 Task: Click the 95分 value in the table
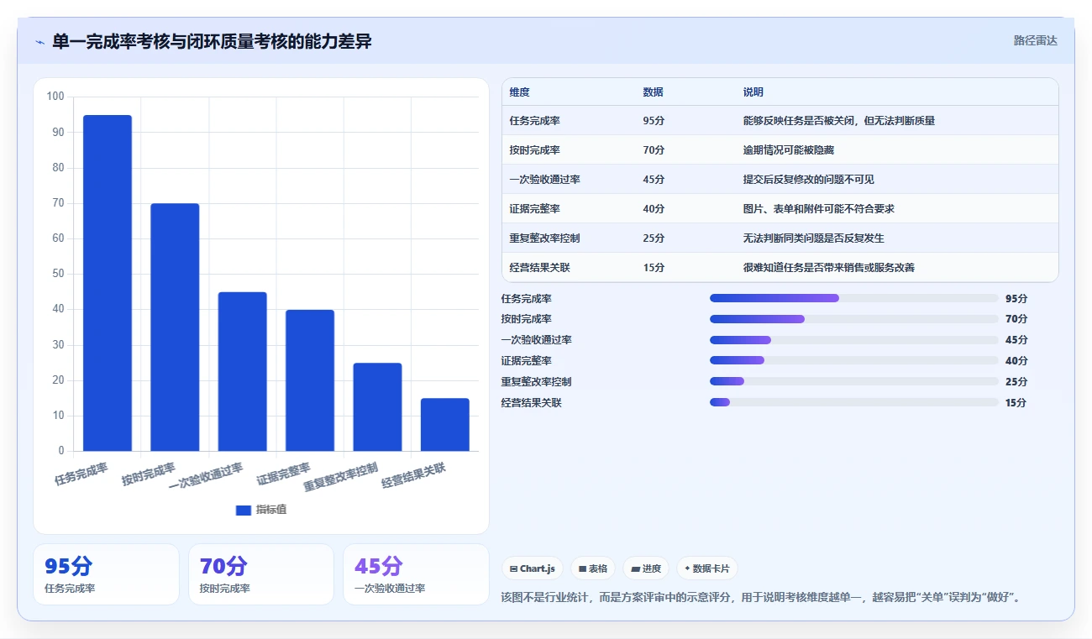[x=654, y=121]
